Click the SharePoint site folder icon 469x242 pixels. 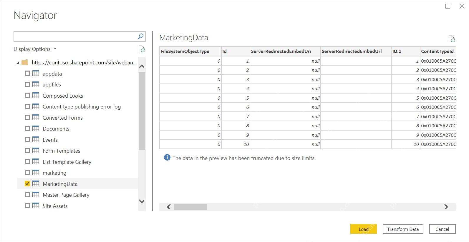pos(25,62)
